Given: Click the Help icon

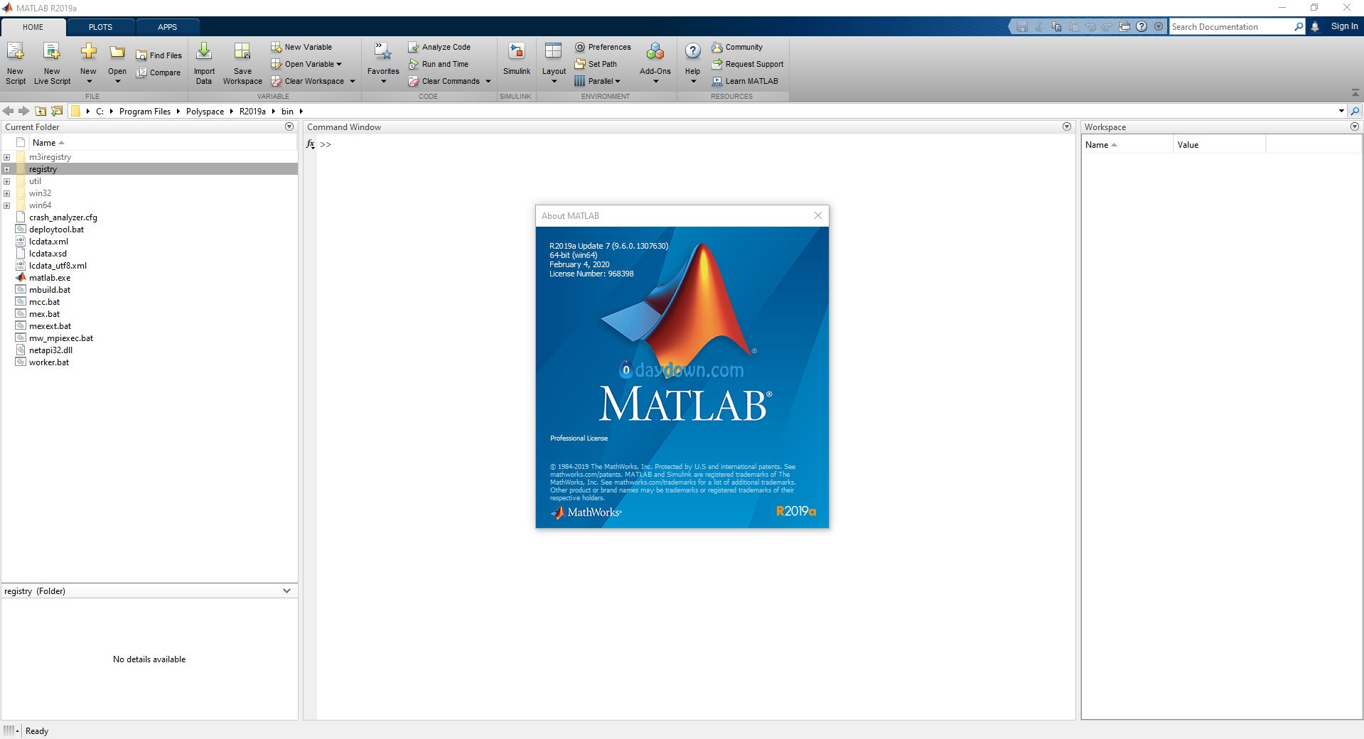Looking at the screenshot, I should [692, 51].
